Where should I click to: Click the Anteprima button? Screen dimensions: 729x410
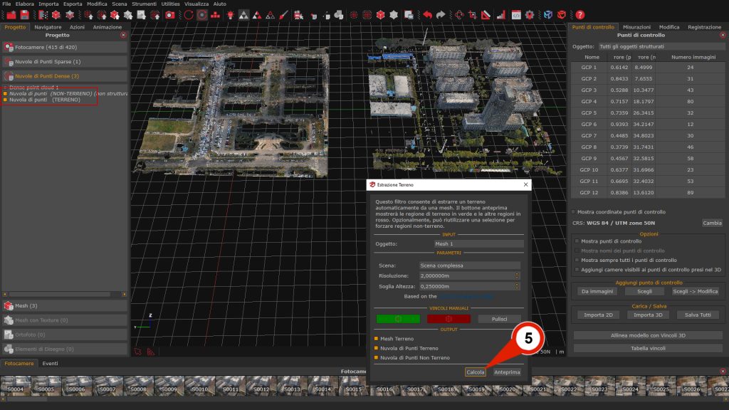[507, 372]
